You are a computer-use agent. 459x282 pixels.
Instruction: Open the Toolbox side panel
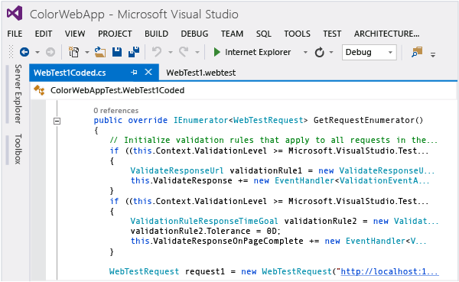coord(18,149)
